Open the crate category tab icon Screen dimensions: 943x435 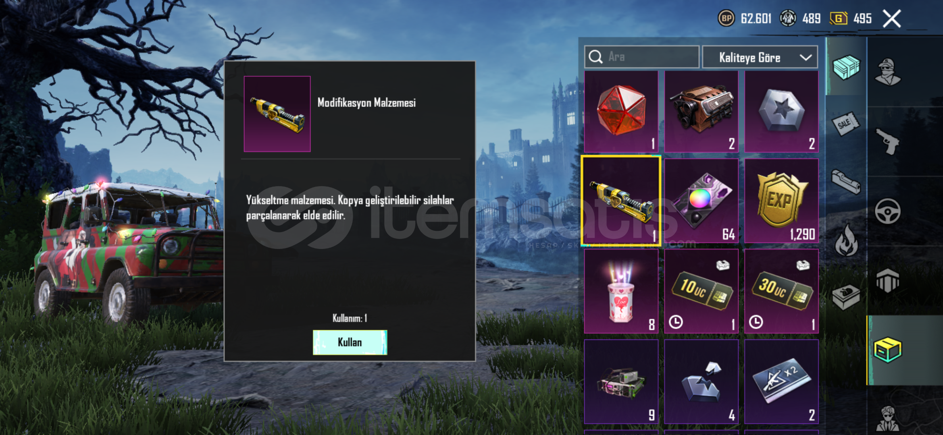pos(846,67)
